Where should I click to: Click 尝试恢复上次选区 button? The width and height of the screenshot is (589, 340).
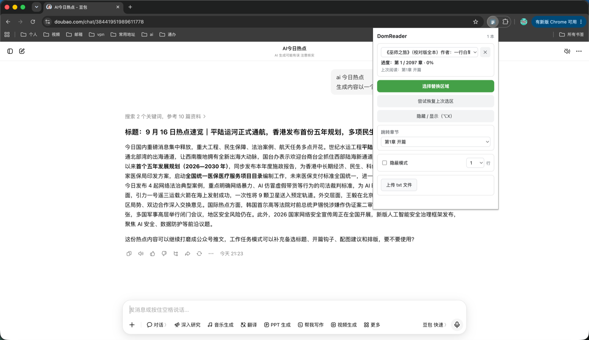[435, 101]
